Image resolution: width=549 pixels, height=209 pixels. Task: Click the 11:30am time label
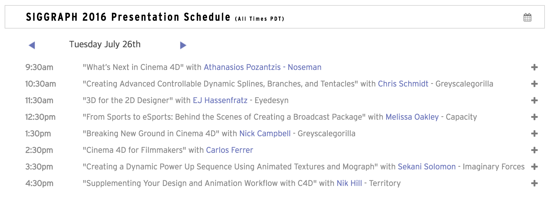39,100
